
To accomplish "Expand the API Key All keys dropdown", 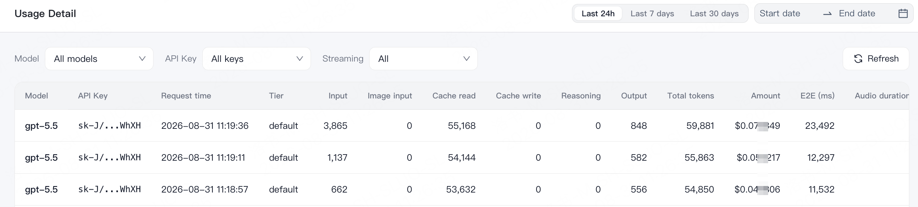I will (x=257, y=59).
